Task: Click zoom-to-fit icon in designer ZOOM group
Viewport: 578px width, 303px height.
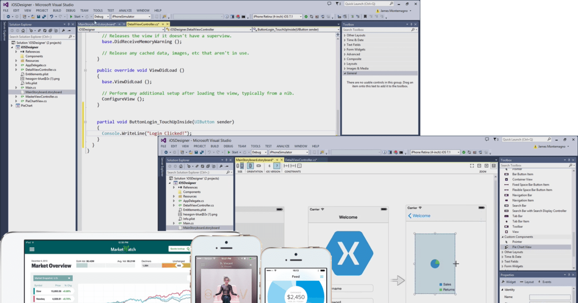Action: [472, 165]
